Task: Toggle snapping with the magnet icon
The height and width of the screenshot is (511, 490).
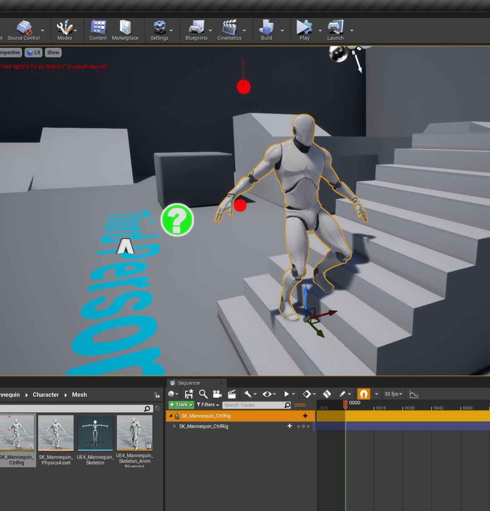Action: [363, 393]
